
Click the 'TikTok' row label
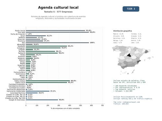[x=22, y=55]
